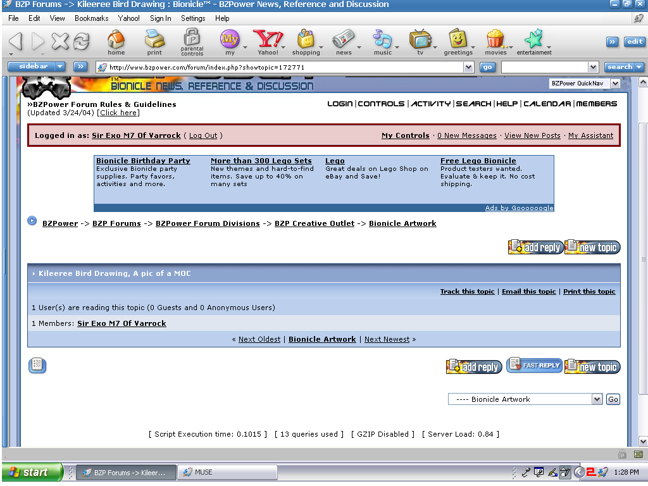Open the movies popcorn icon

(495, 42)
